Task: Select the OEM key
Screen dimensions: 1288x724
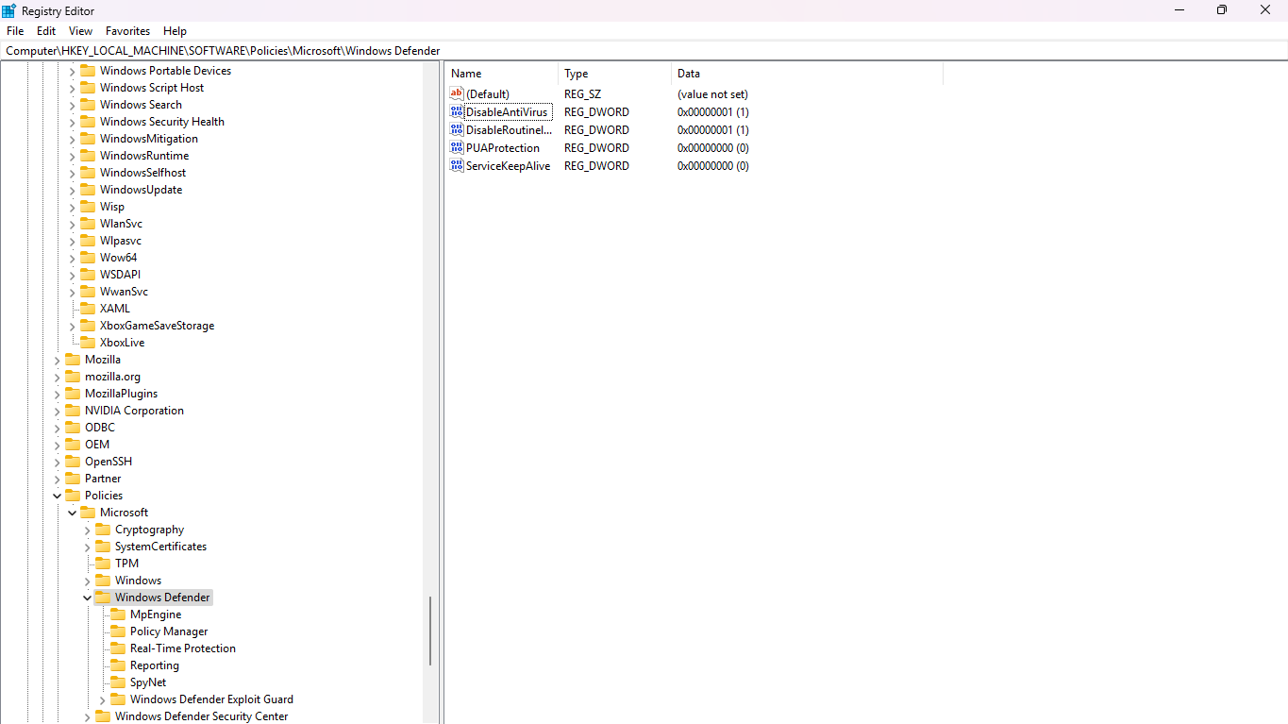Action: click(x=97, y=445)
